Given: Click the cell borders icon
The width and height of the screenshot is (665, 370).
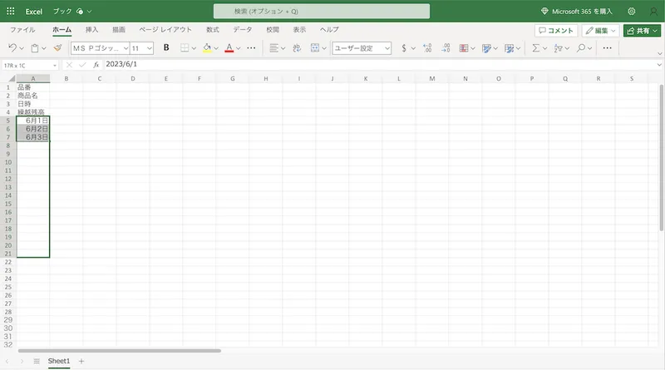Looking at the screenshot, I should [185, 48].
